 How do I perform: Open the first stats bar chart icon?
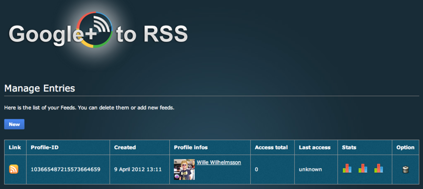[x=347, y=169]
